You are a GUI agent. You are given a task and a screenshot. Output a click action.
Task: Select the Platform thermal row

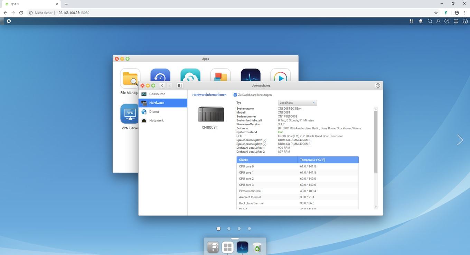(298, 191)
